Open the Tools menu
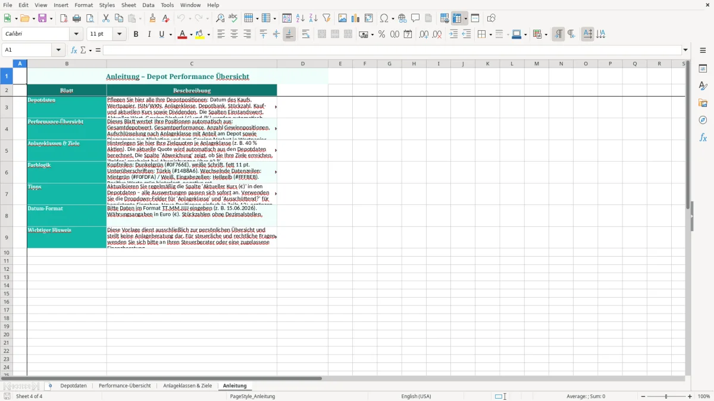 (x=167, y=5)
